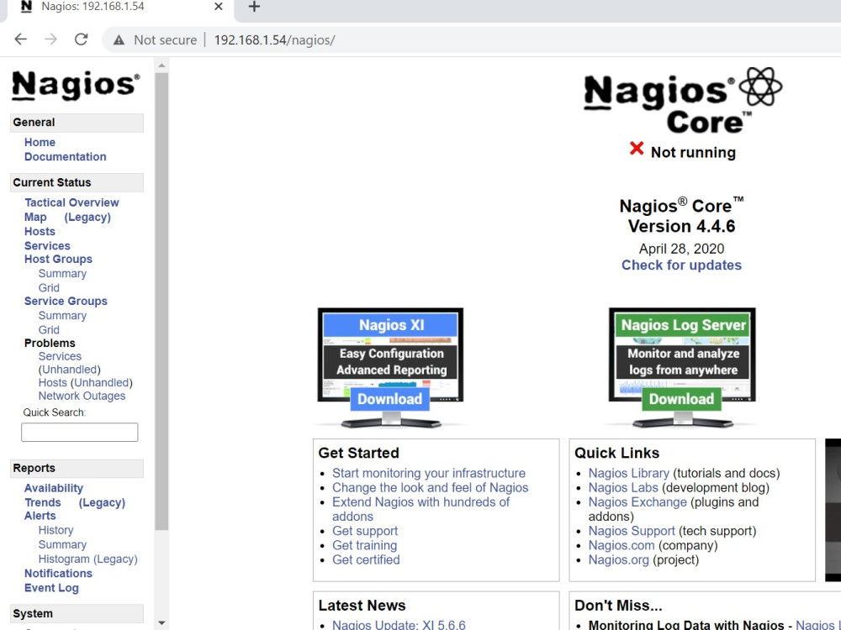Open a new browser tab
Viewport: 841px width, 630px height.
[254, 7]
